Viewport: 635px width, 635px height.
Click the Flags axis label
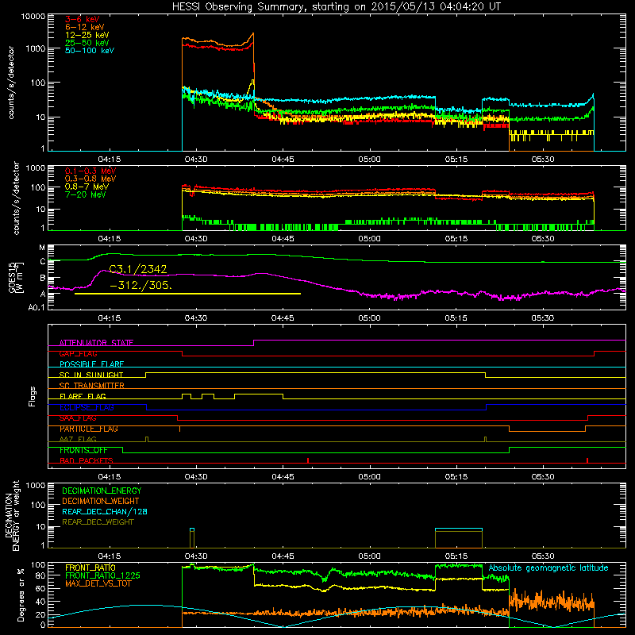(33, 396)
